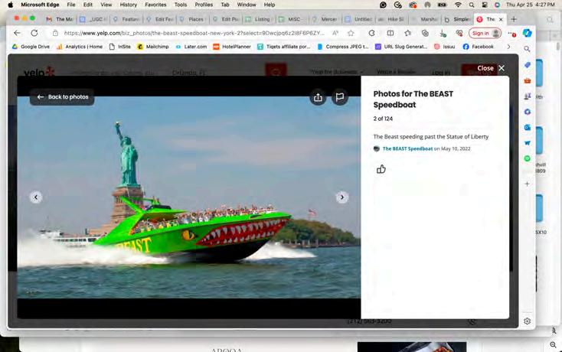The height and width of the screenshot is (352, 562).
Task: Show the previous photo
Action: [36, 197]
